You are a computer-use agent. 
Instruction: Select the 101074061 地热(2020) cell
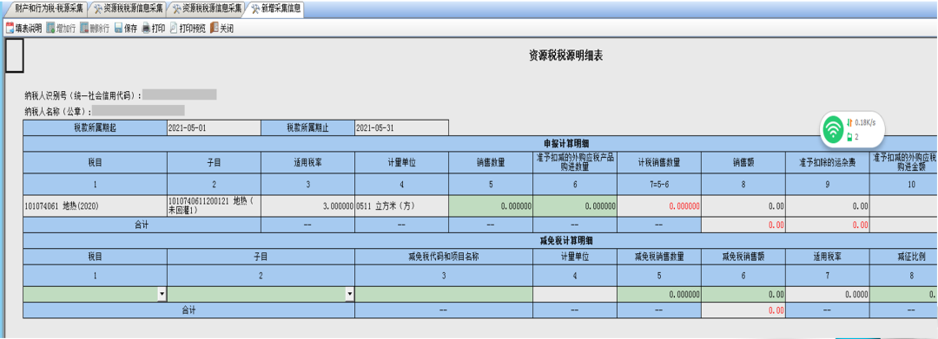click(x=95, y=206)
